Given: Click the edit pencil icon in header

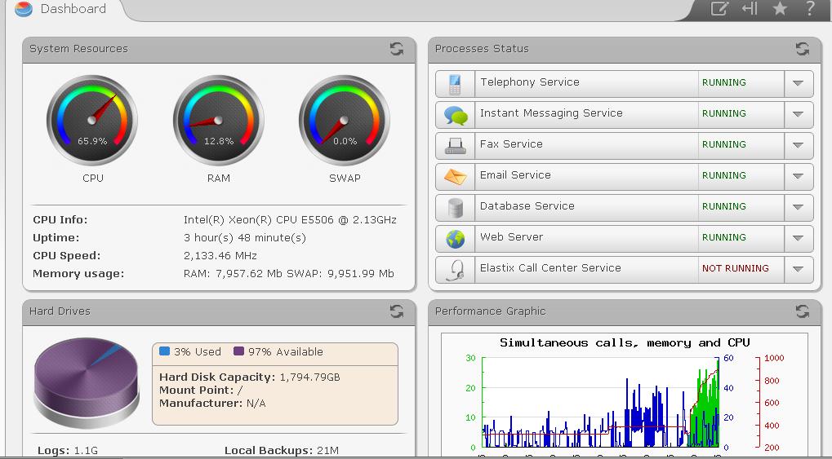Looking at the screenshot, I should click(719, 9).
